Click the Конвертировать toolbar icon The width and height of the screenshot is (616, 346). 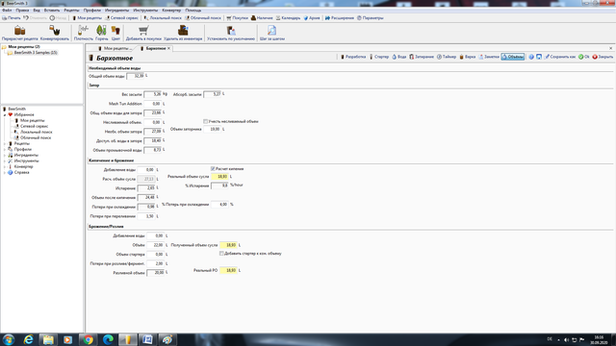(x=55, y=33)
